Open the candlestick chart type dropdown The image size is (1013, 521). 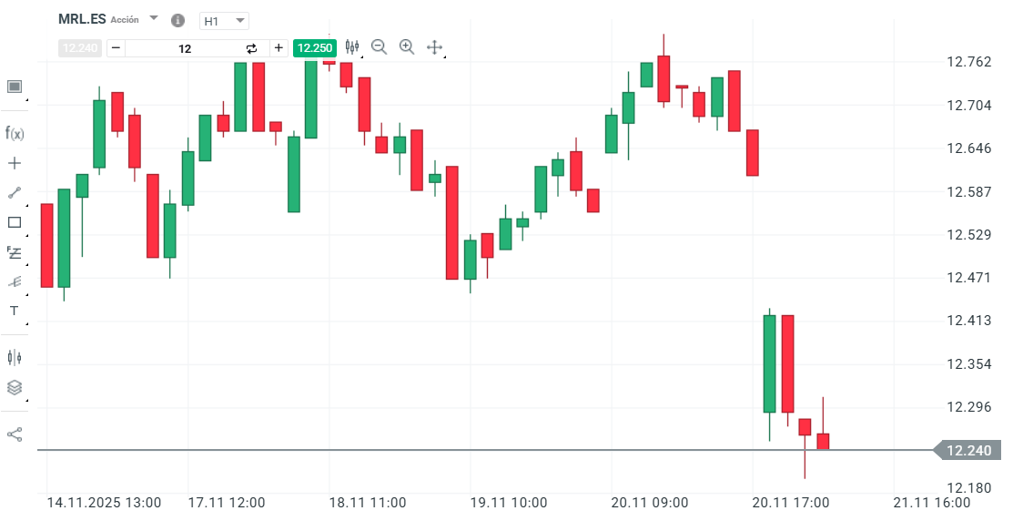(x=352, y=47)
